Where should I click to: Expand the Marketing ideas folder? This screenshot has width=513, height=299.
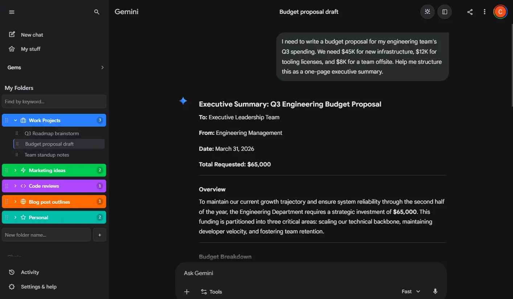[16, 170]
